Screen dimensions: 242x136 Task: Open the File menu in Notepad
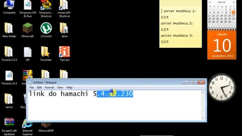[31, 87]
